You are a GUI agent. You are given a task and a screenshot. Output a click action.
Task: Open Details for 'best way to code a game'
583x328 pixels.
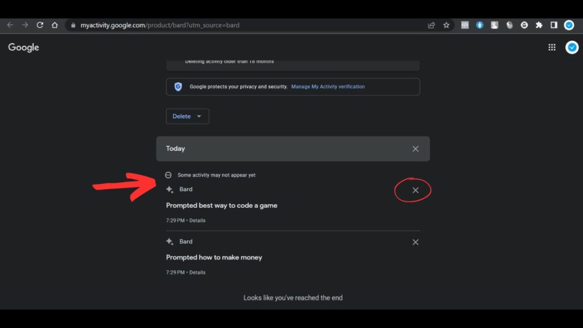click(x=197, y=220)
